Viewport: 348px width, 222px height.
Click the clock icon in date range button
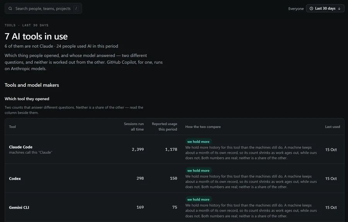311,8
